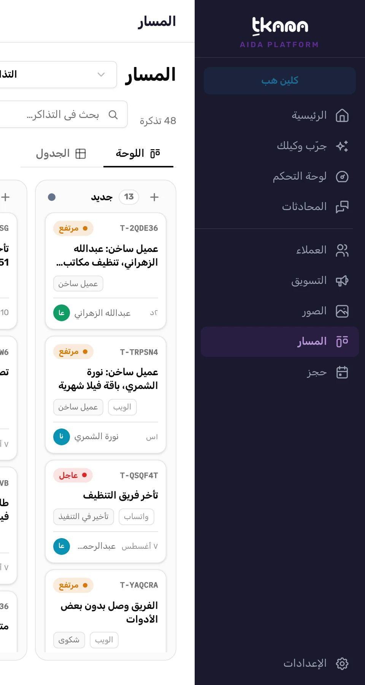Go to لوحة التحكم menu item
365x685 pixels.
(280, 176)
